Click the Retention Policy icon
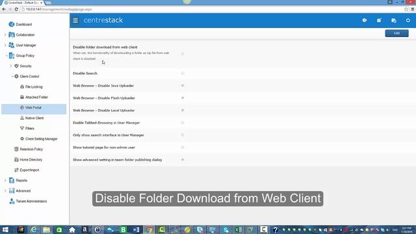416x234 pixels. (x=16, y=149)
